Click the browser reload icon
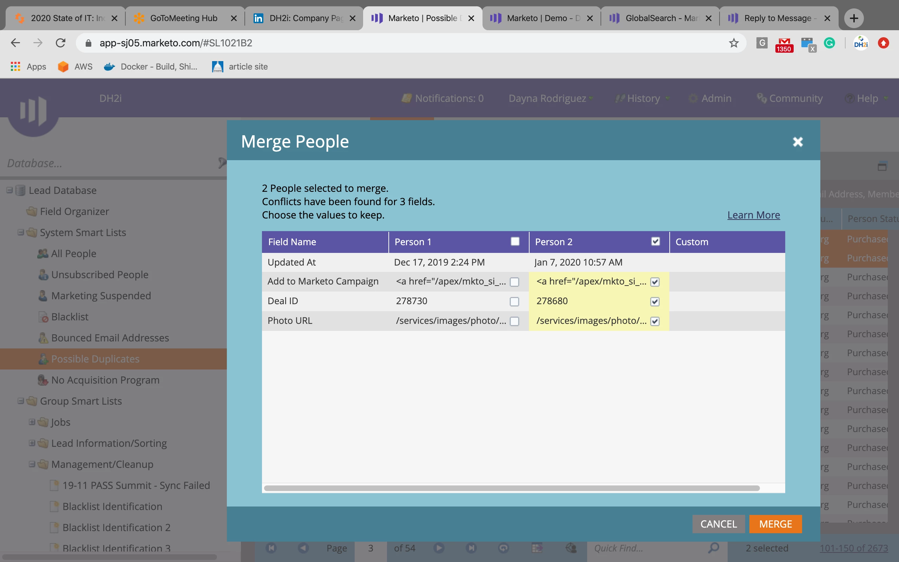 click(x=60, y=43)
